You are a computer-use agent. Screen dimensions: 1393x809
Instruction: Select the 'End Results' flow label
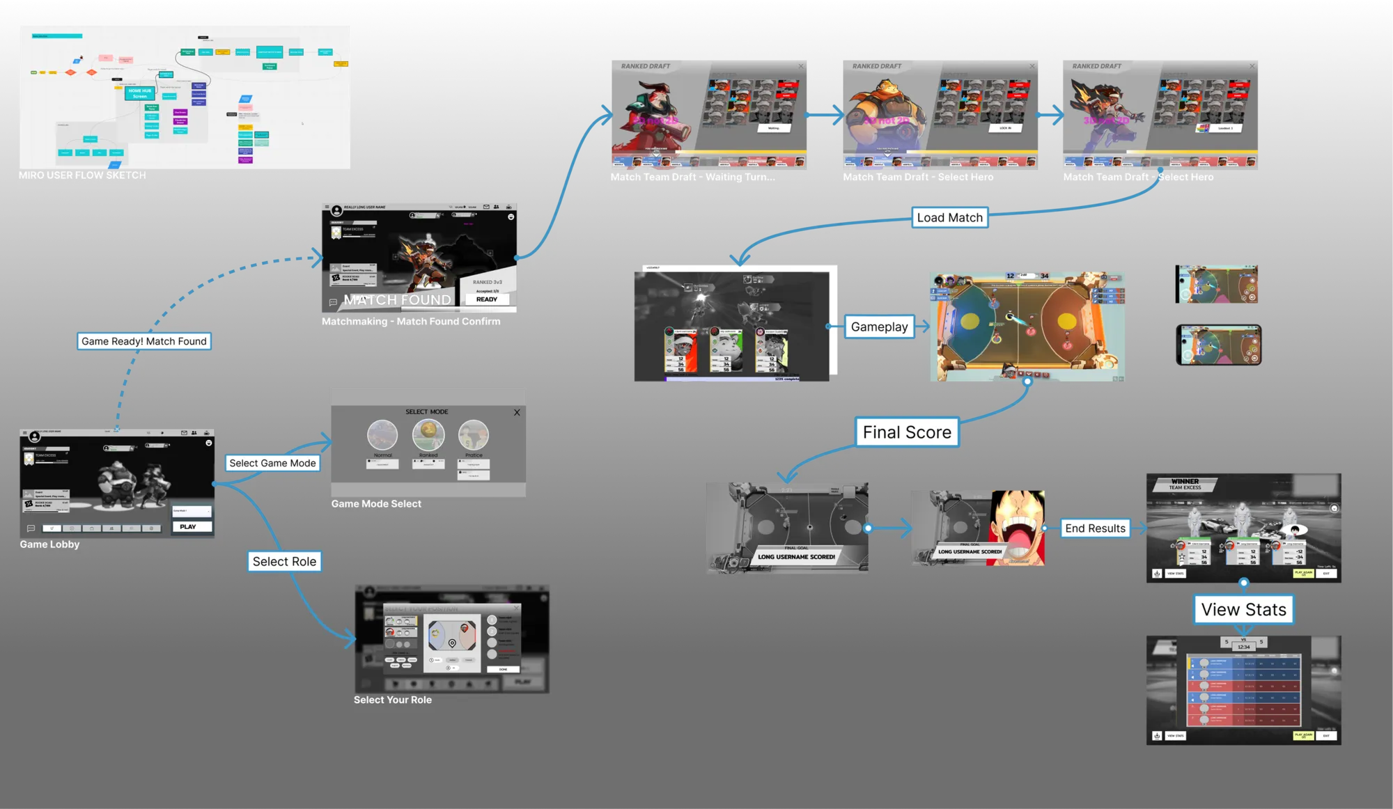click(1095, 528)
